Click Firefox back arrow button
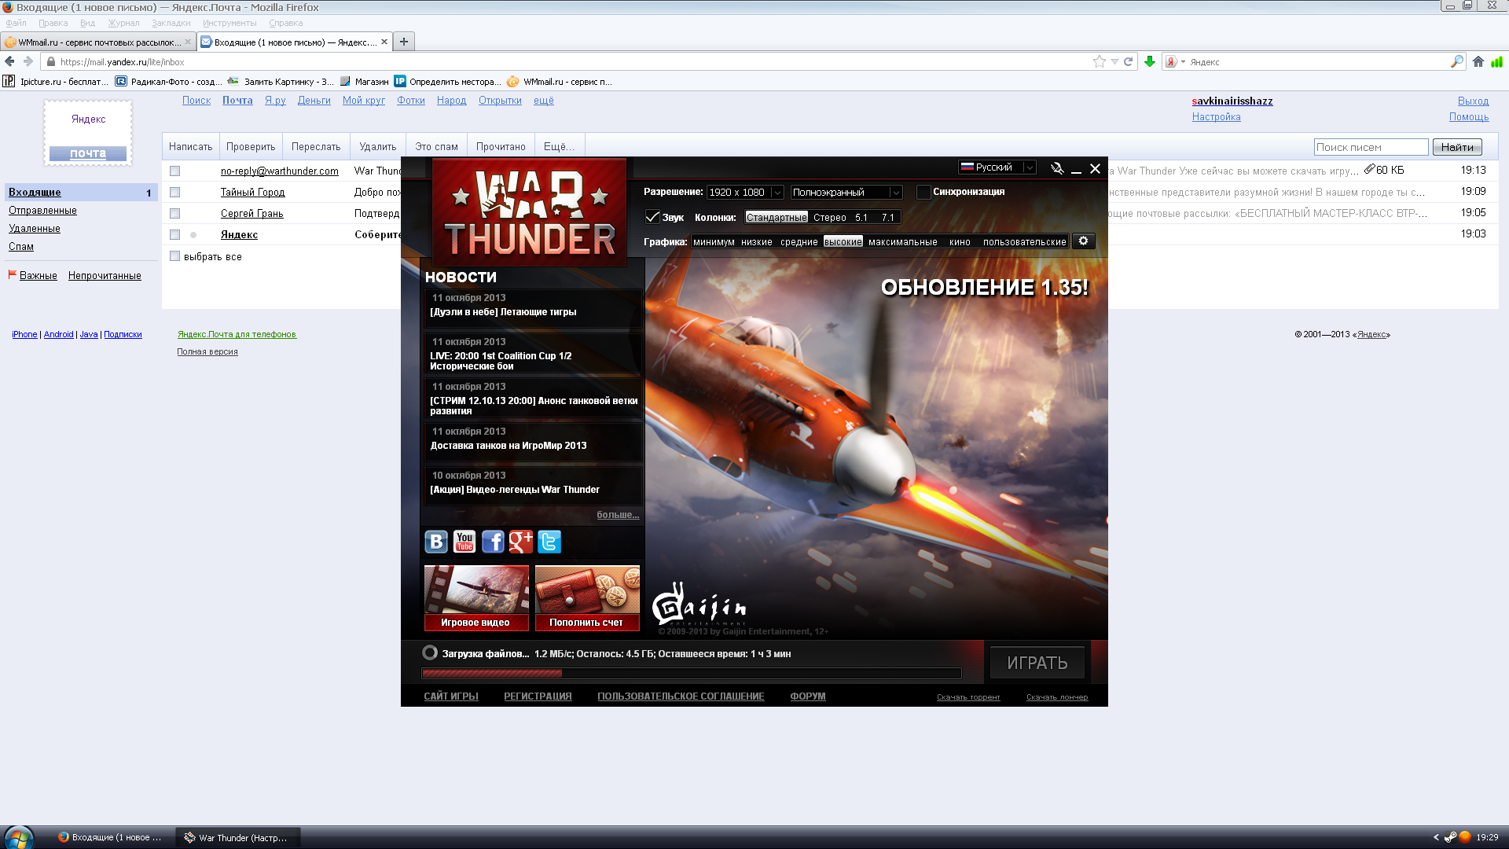1509x849 pixels. [9, 61]
